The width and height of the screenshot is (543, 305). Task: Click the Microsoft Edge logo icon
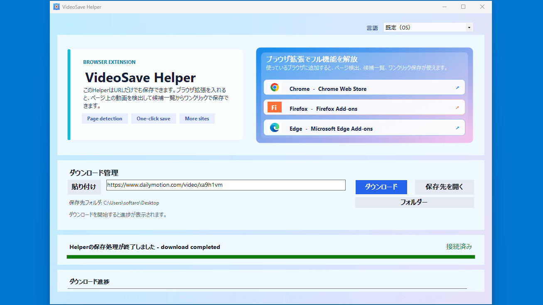pos(274,128)
